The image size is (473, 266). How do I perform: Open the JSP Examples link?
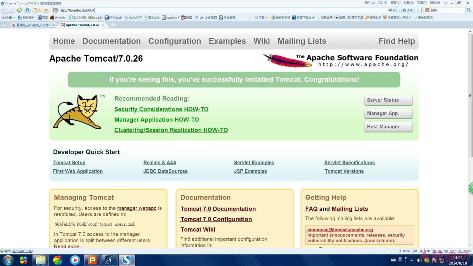click(x=250, y=171)
